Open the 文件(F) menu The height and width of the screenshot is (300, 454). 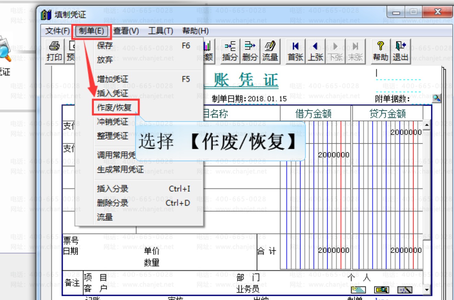point(57,31)
